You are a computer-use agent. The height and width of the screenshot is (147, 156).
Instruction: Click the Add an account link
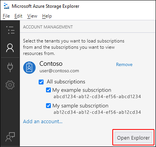pyautogui.click(x=43, y=121)
